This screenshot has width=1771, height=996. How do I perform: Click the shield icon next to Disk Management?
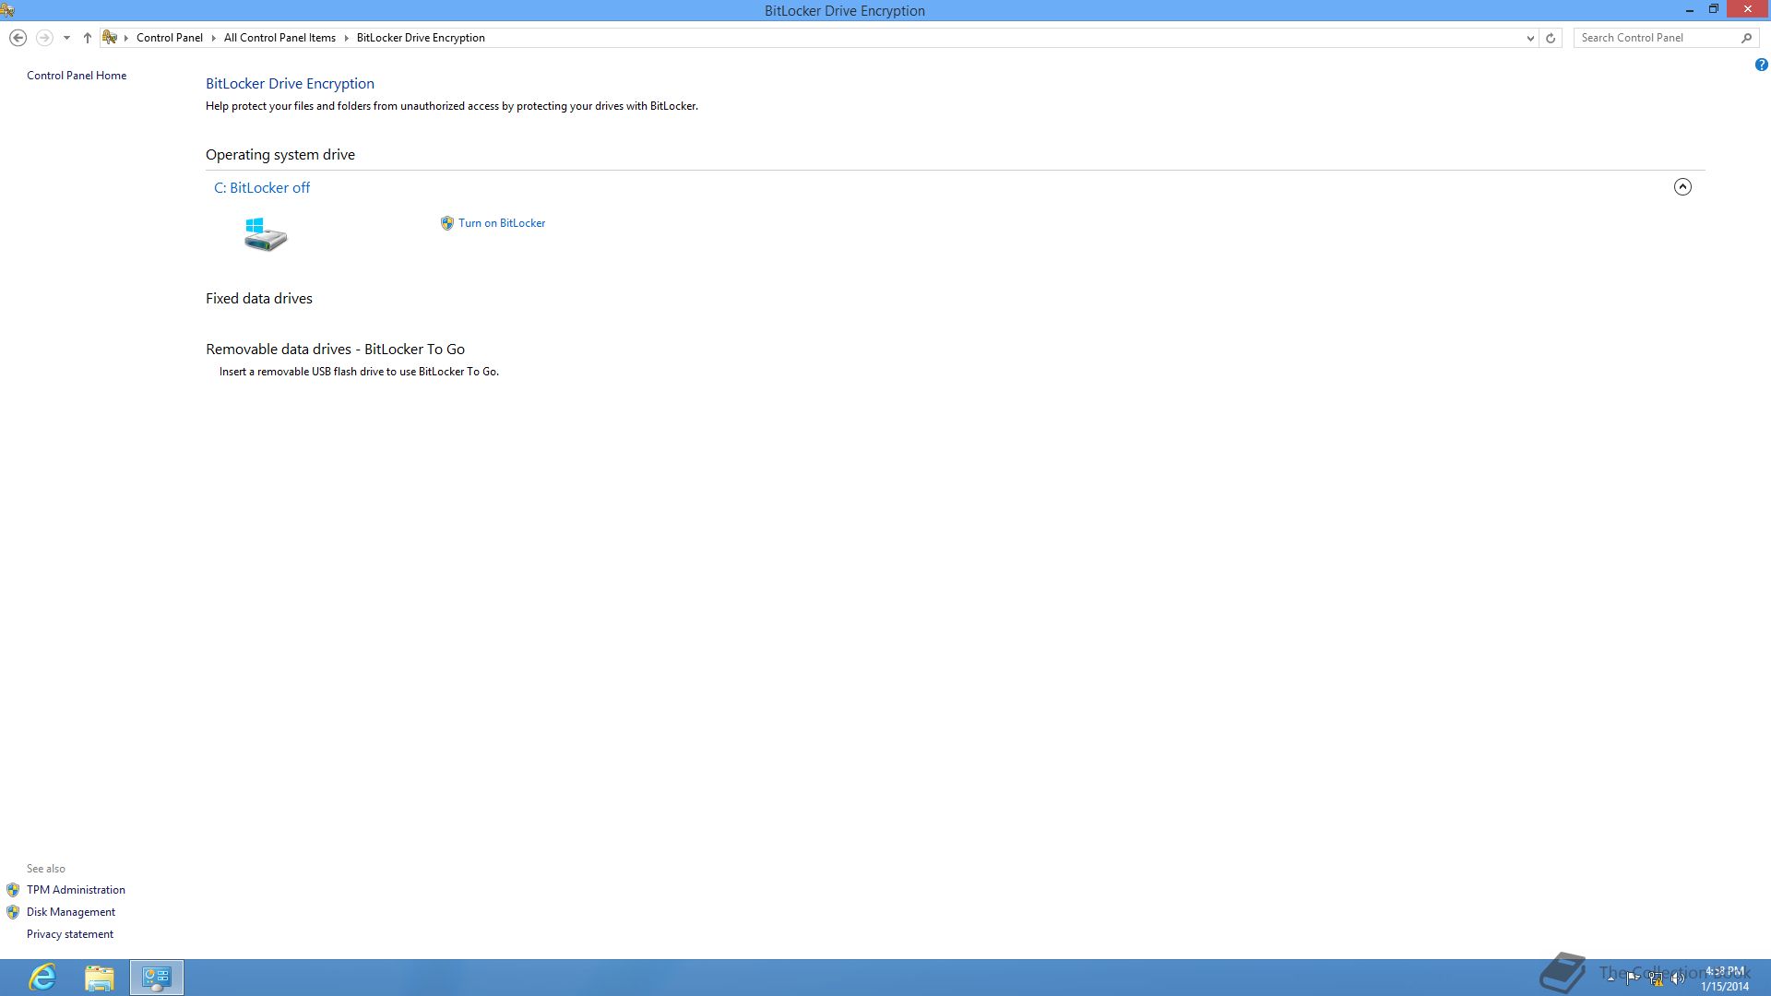pos(13,912)
